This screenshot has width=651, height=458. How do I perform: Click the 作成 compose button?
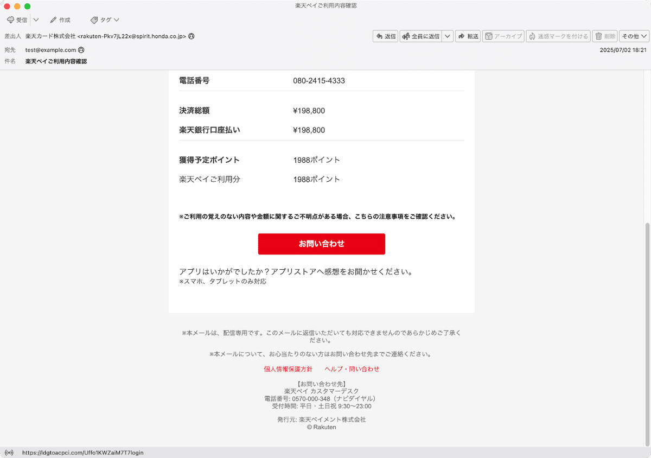click(x=60, y=20)
